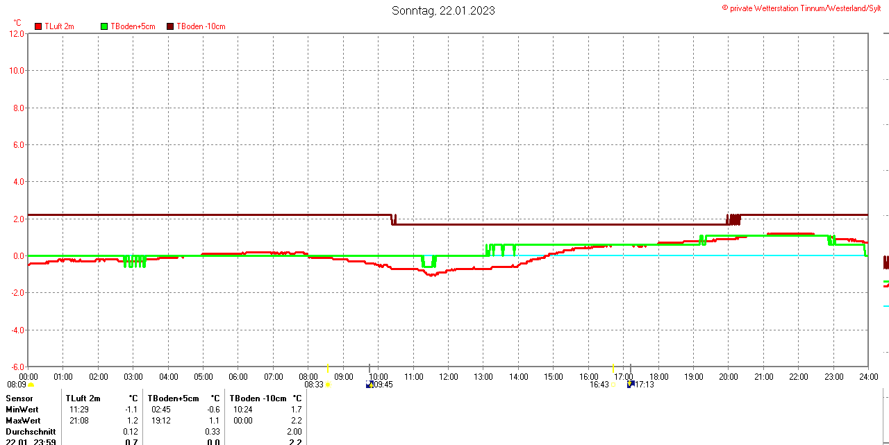
Task: Click the green TBoden+5cm legend square
Action: pyautogui.click(x=104, y=26)
